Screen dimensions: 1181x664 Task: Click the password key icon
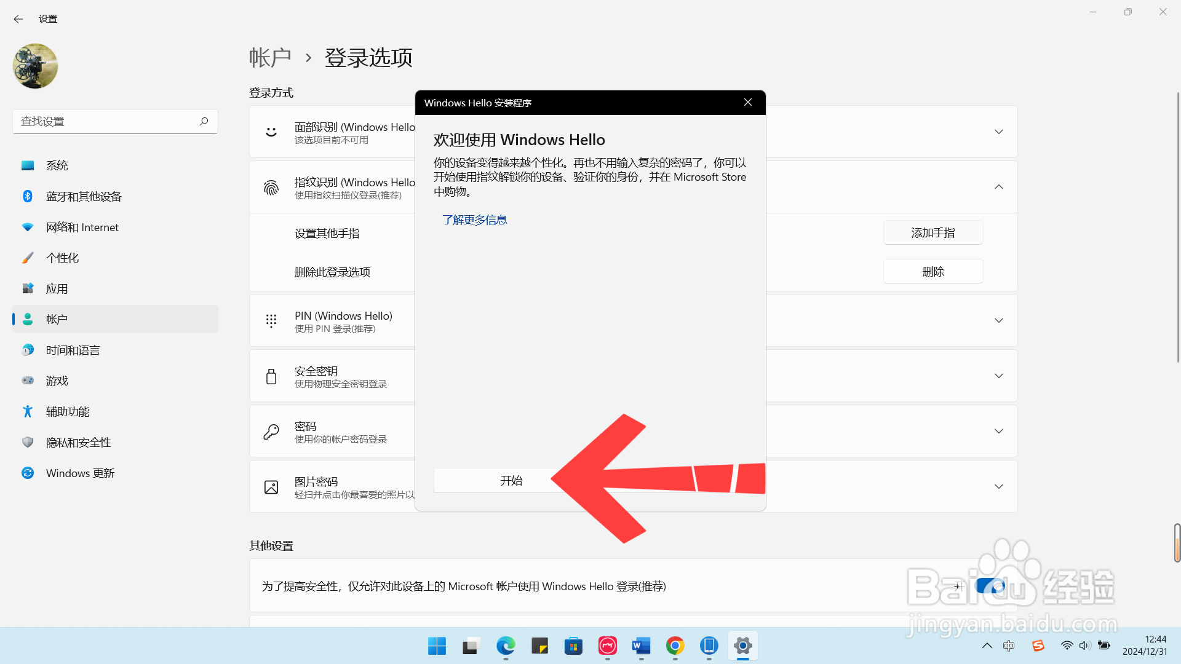click(271, 432)
